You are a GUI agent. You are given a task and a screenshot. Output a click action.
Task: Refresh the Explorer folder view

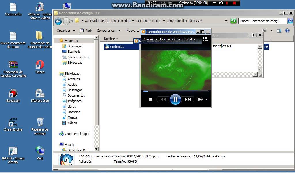pyautogui.click(x=233, y=21)
